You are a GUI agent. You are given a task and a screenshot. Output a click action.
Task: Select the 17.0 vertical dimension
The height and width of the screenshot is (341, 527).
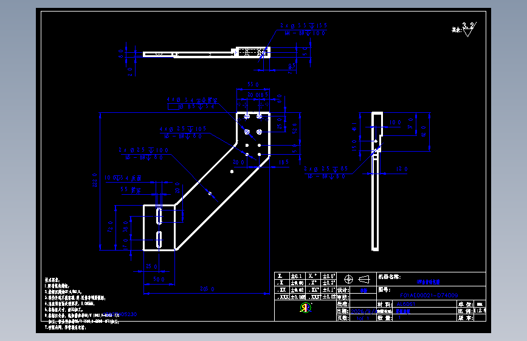point(125,245)
